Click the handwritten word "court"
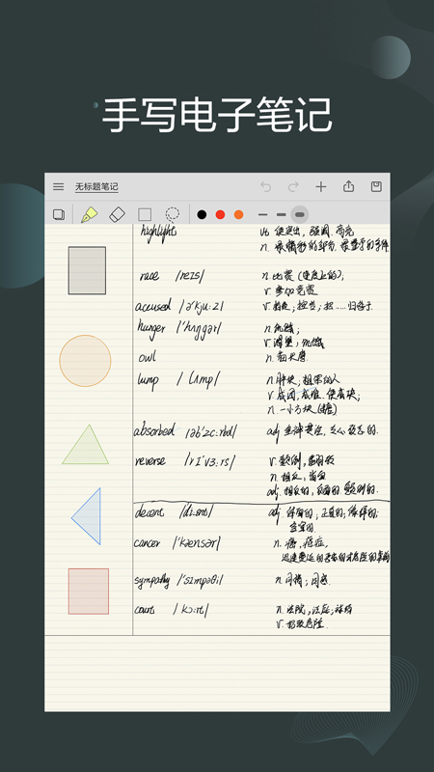 pyautogui.click(x=145, y=610)
